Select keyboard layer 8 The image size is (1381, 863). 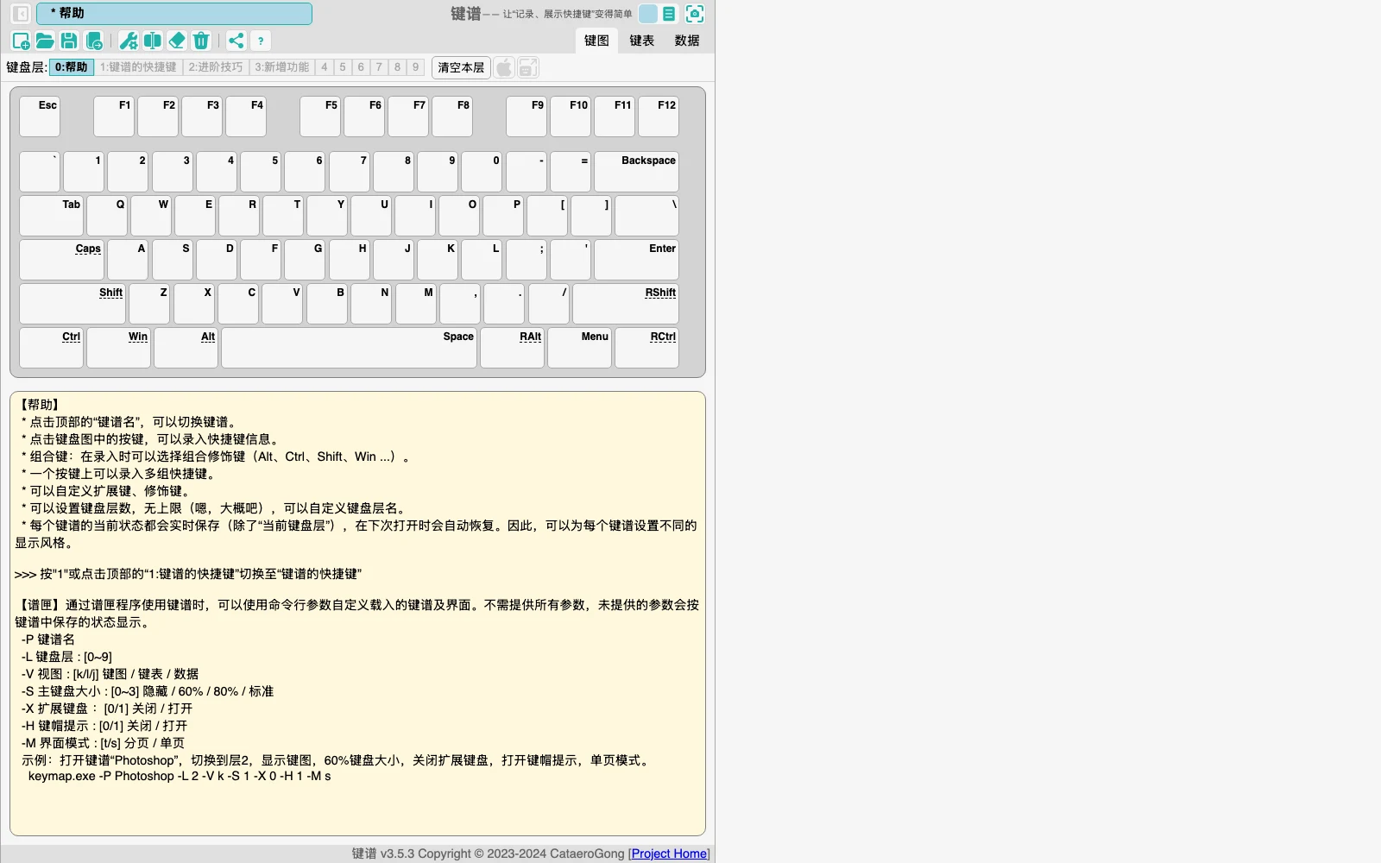[x=397, y=67]
